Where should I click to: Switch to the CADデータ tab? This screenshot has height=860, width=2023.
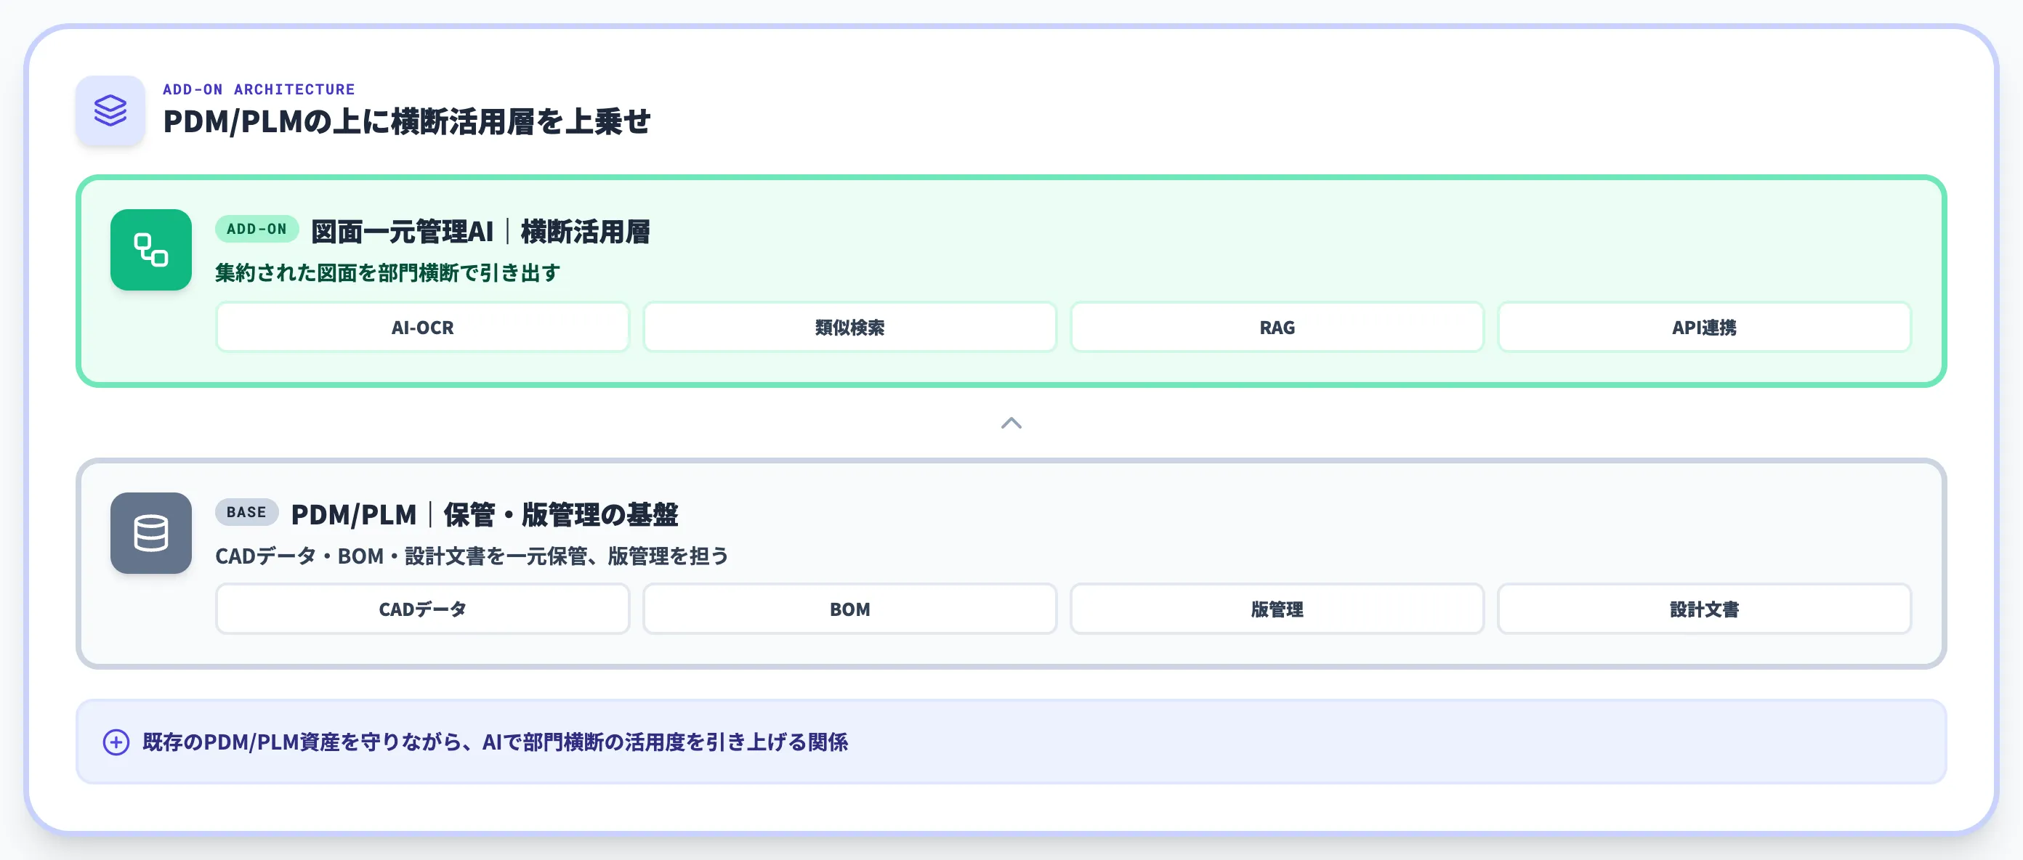click(421, 609)
